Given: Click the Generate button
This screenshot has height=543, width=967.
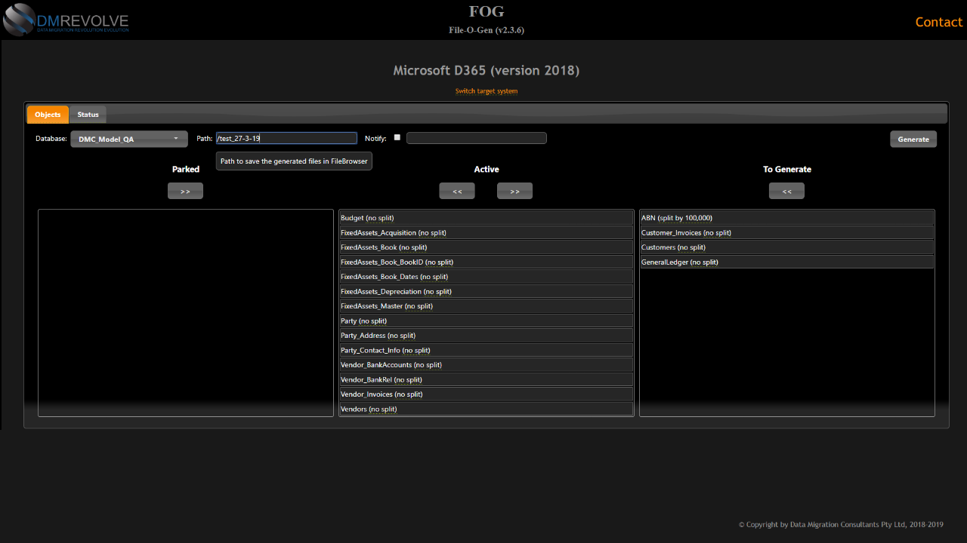Looking at the screenshot, I should click(913, 139).
